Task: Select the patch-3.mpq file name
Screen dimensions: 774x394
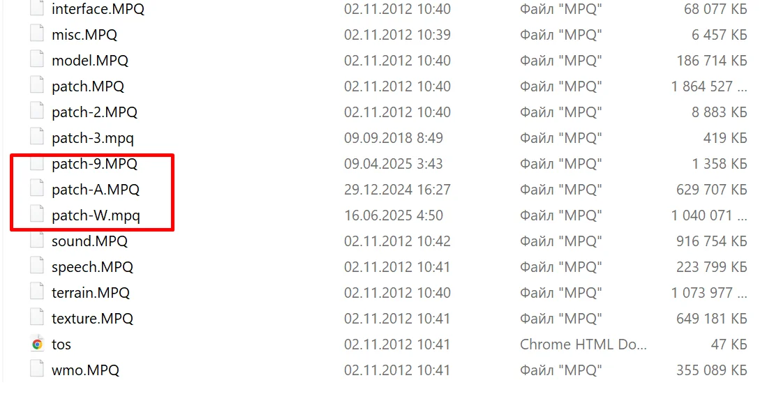Action: pyautogui.click(x=92, y=138)
